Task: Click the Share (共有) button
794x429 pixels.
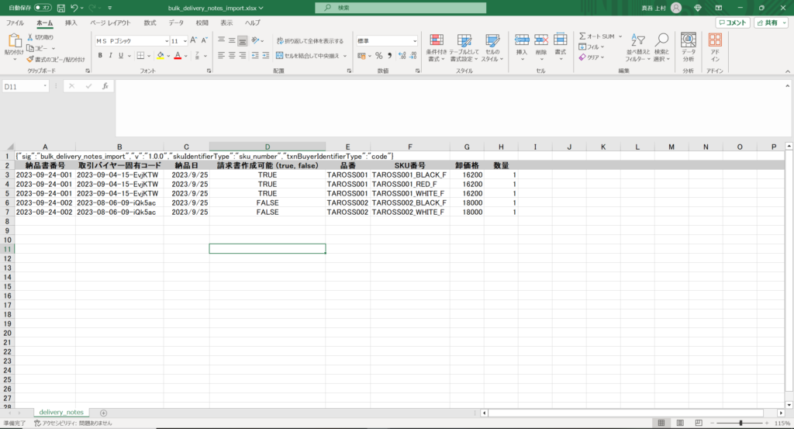Action: pyautogui.click(x=772, y=22)
